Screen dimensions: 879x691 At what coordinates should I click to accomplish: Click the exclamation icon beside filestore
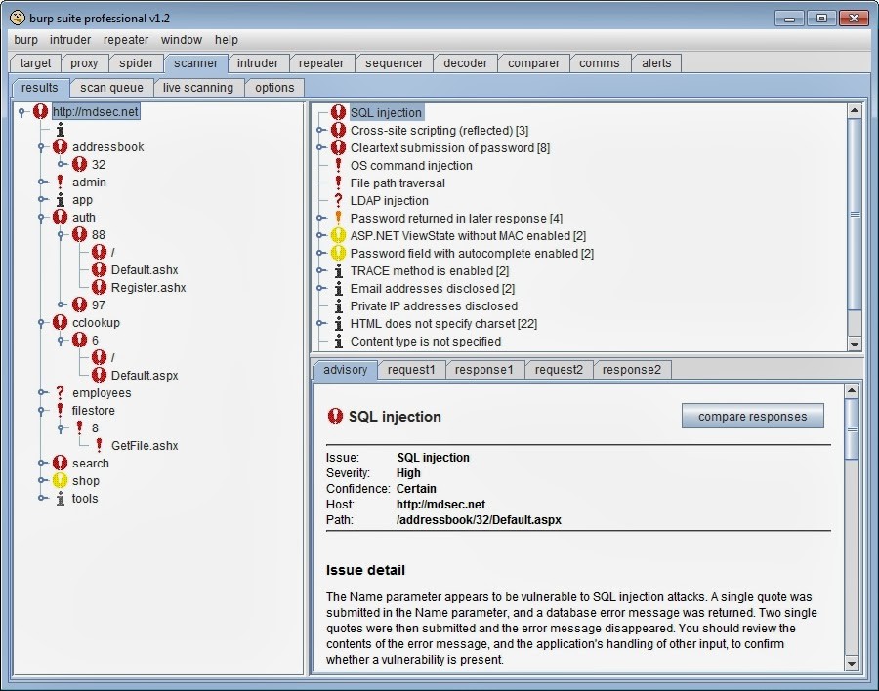(60, 410)
